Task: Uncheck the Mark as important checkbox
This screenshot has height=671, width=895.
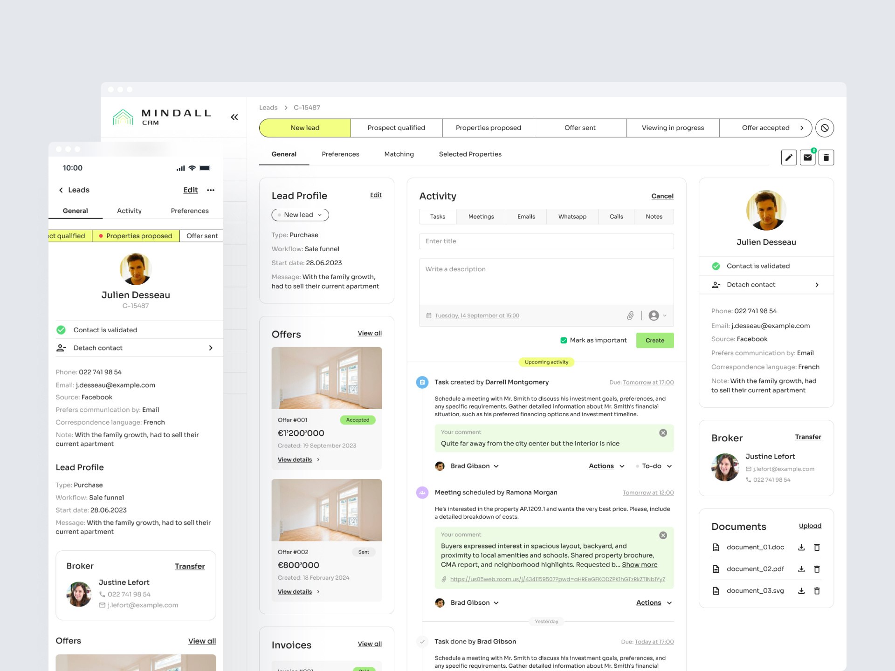Action: click(563, 340)
